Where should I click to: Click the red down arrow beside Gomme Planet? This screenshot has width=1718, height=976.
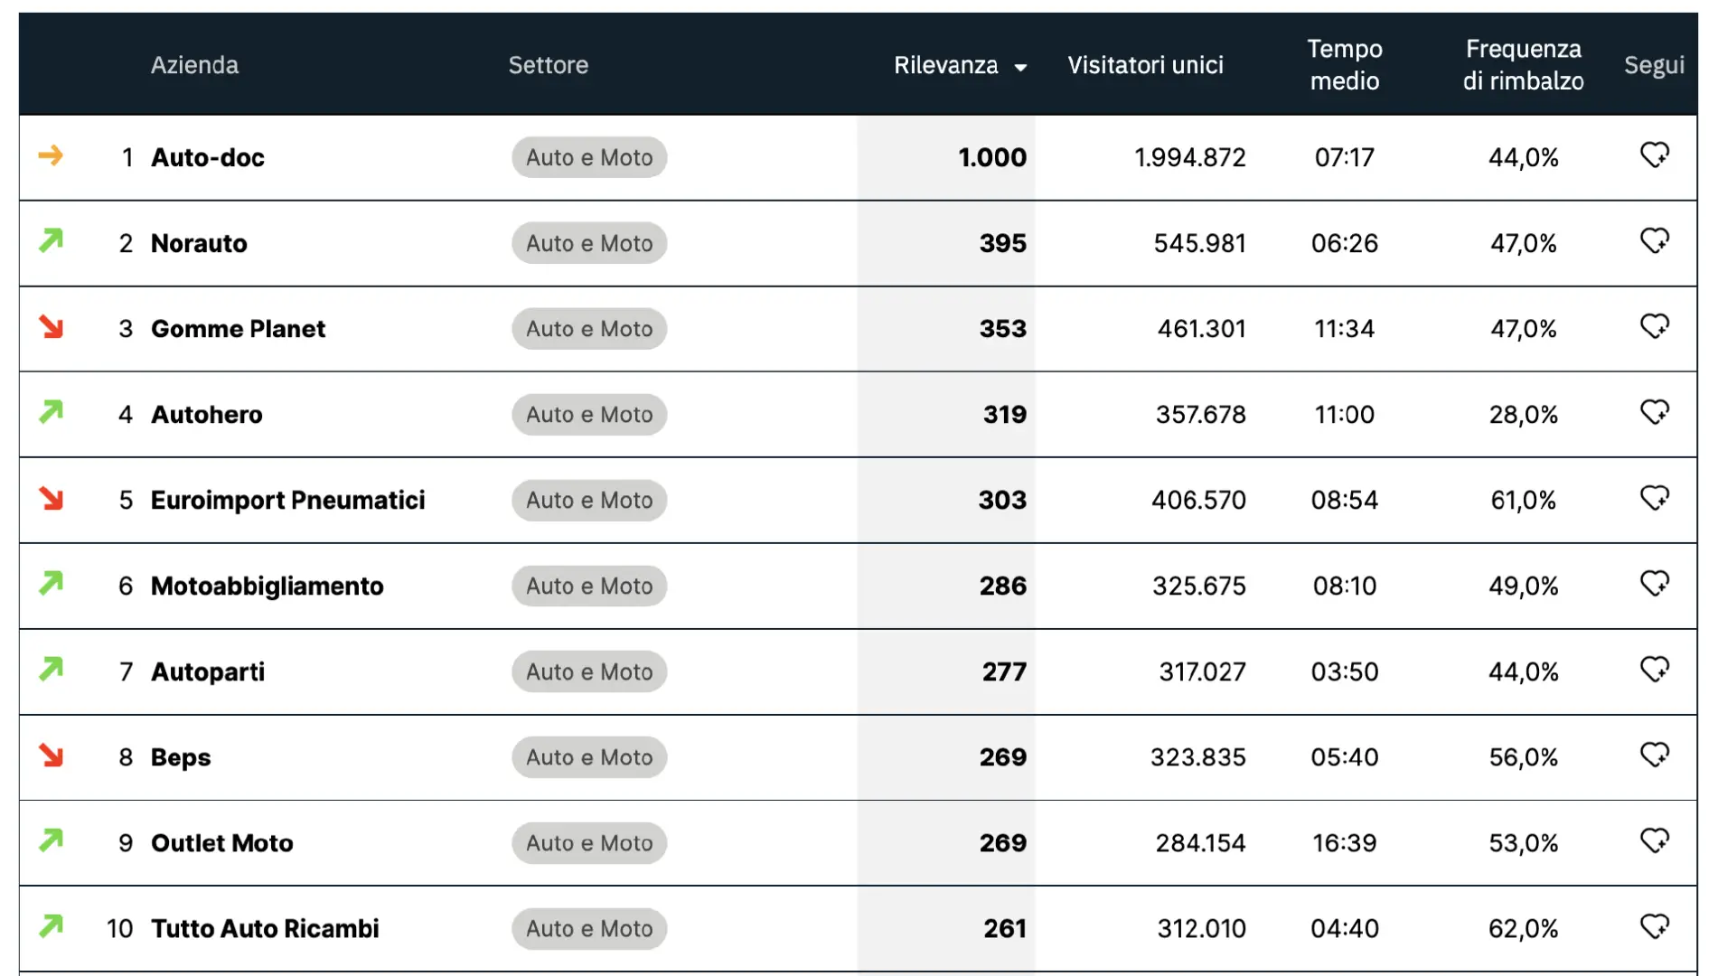[x=52, y=326]
